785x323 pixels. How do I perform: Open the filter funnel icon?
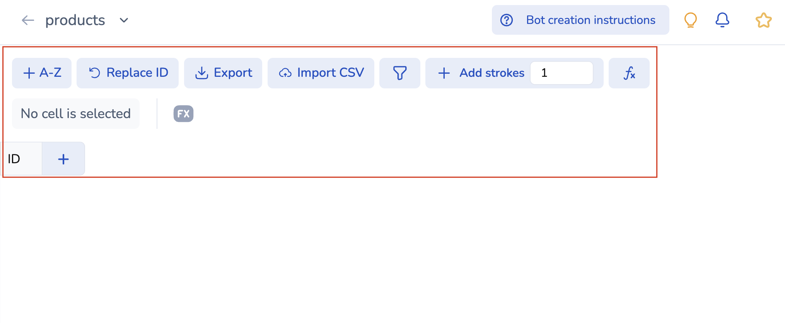[399, 73]
